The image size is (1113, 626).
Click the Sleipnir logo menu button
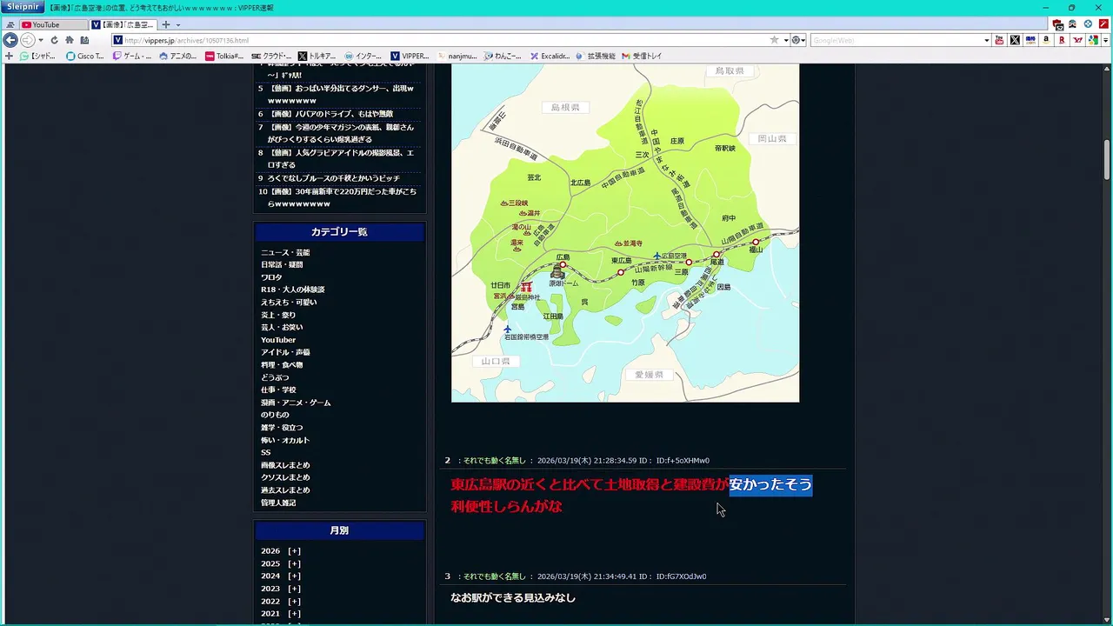coord(22,7)
